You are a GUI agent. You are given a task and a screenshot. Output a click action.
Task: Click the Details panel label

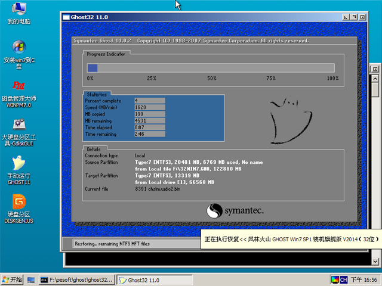[x=94, y=150]
